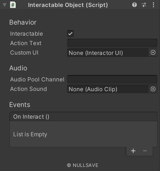
Task: Add a listener to On Interact
Action: point(133,151)
